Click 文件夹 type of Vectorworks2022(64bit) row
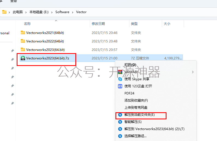 136,41
